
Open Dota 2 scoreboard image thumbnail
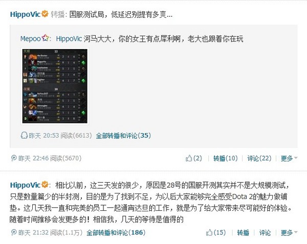coord(55,86)
